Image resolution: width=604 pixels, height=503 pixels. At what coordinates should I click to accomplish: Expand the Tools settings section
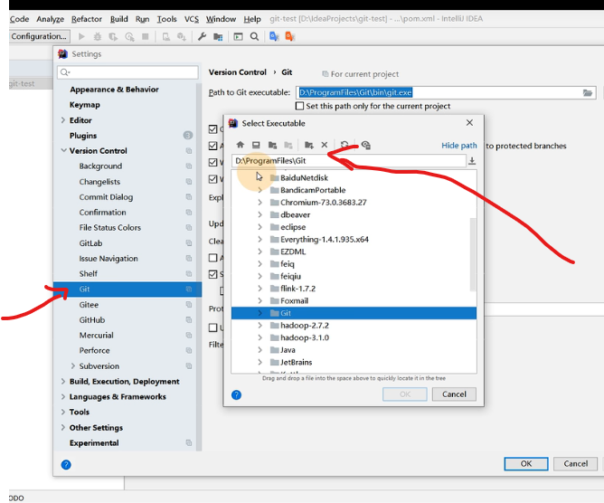[63, 412]
